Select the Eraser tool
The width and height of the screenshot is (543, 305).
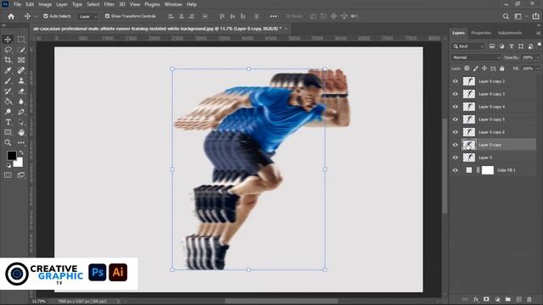21,91
